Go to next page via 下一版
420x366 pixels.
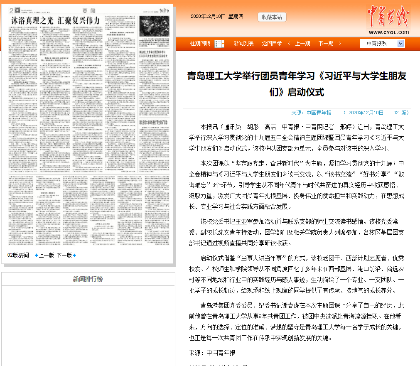pyautogui.click(x=64, y=255)
